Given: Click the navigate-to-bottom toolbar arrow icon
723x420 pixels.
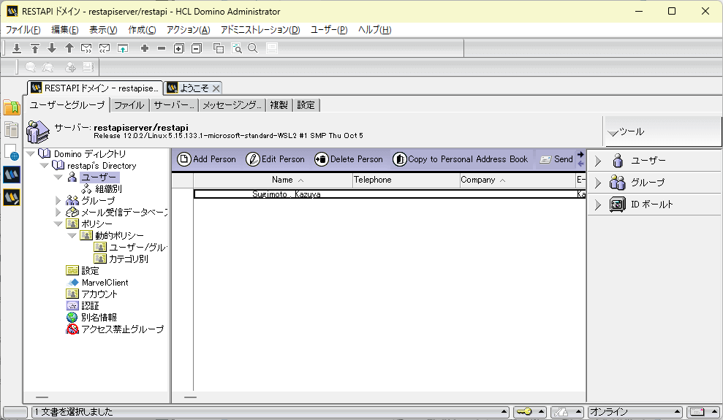Looking at the screenshot, I should (17, 48).
